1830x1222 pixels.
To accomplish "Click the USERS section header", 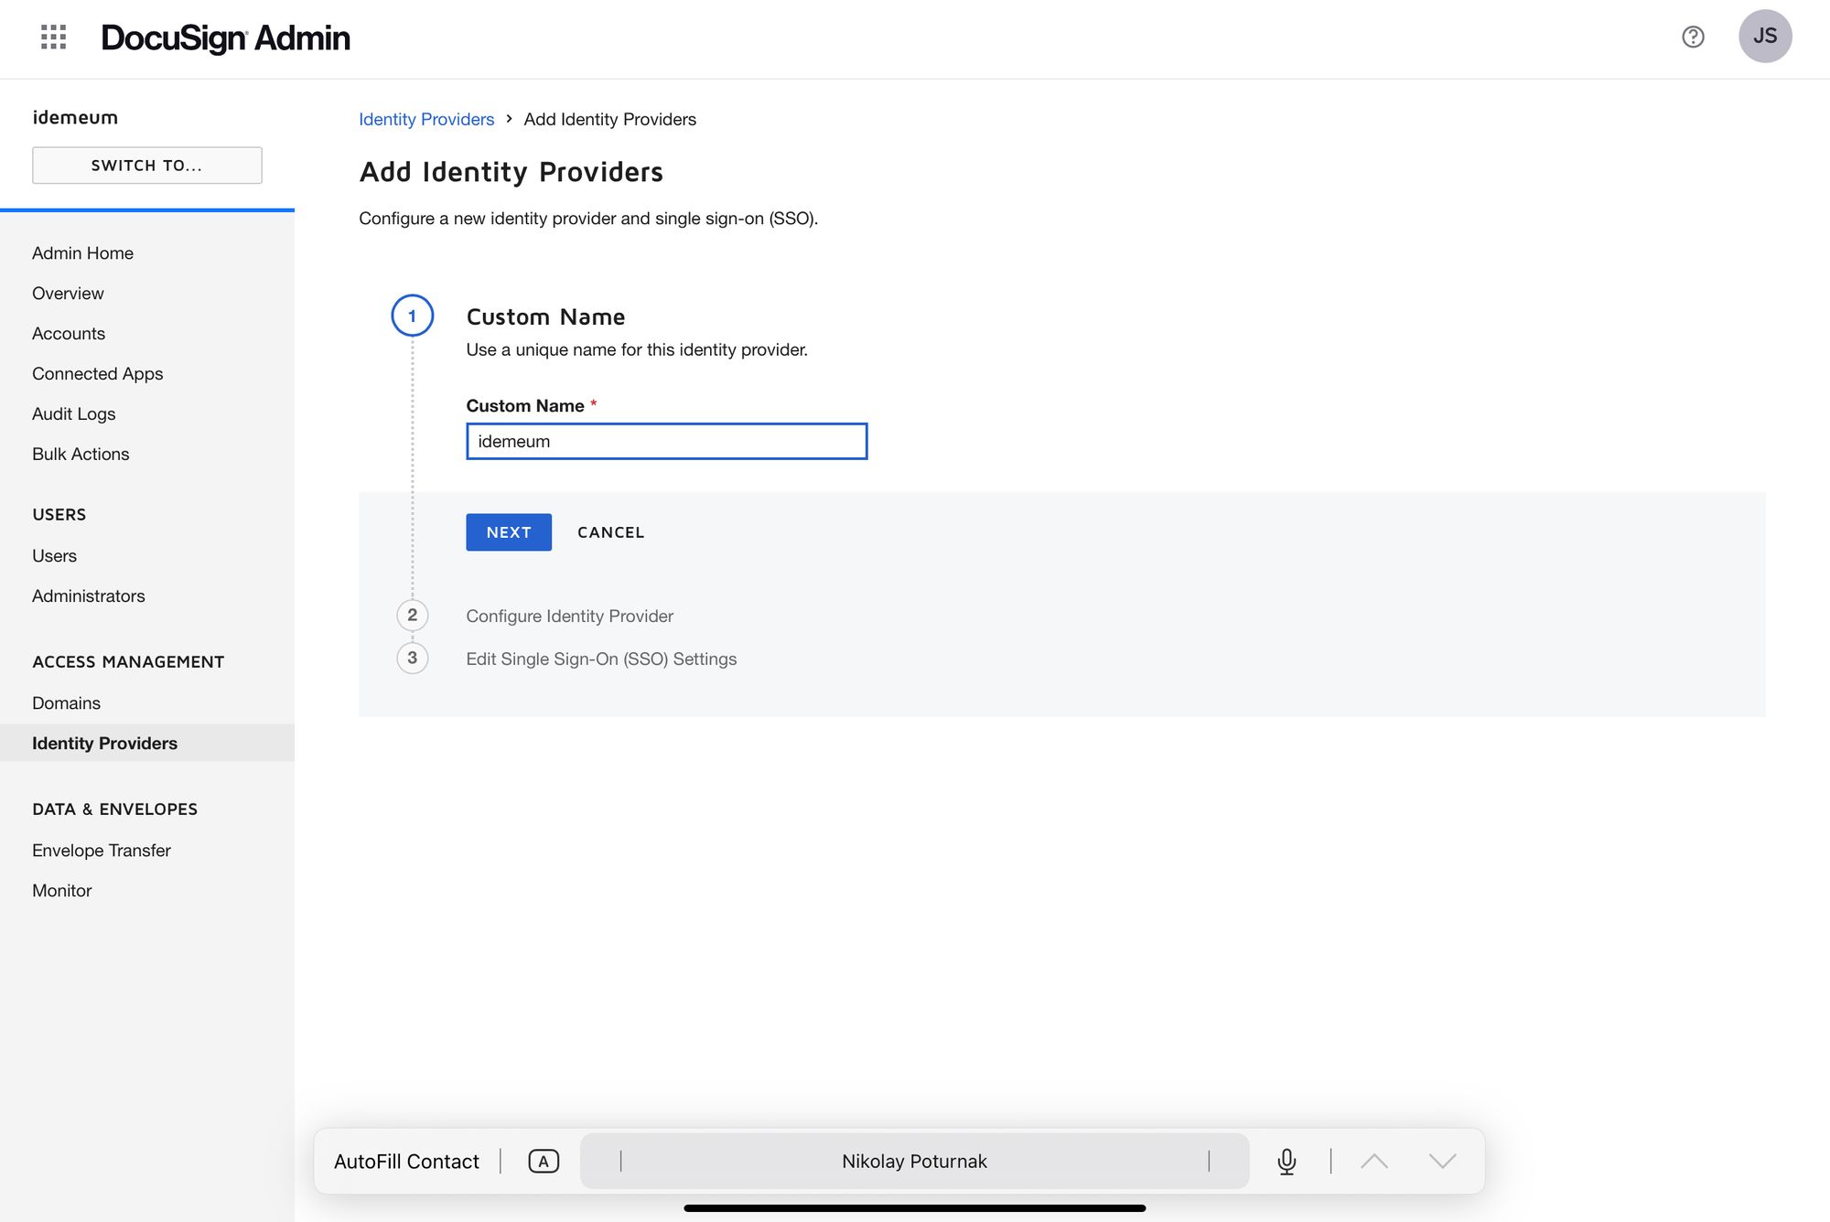I will click(x=59, y=515).
